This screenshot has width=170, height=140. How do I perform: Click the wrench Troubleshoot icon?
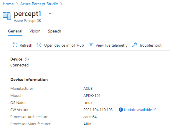click(135, 45)
